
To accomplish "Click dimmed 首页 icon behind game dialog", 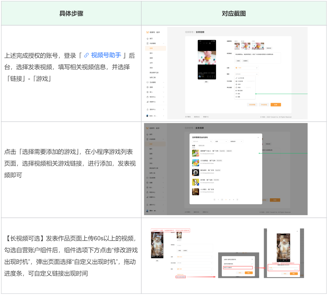I will click(147, 134).
